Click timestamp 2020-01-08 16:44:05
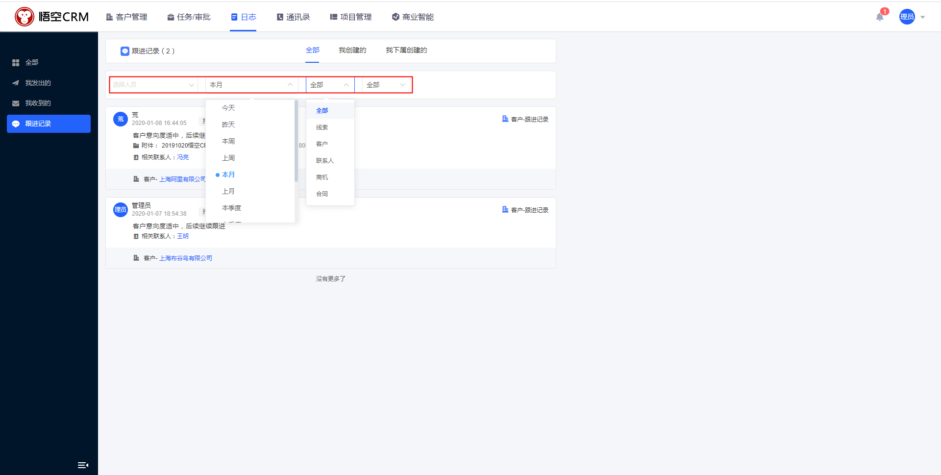Viewport: 941px width, 475px height. 159,123
